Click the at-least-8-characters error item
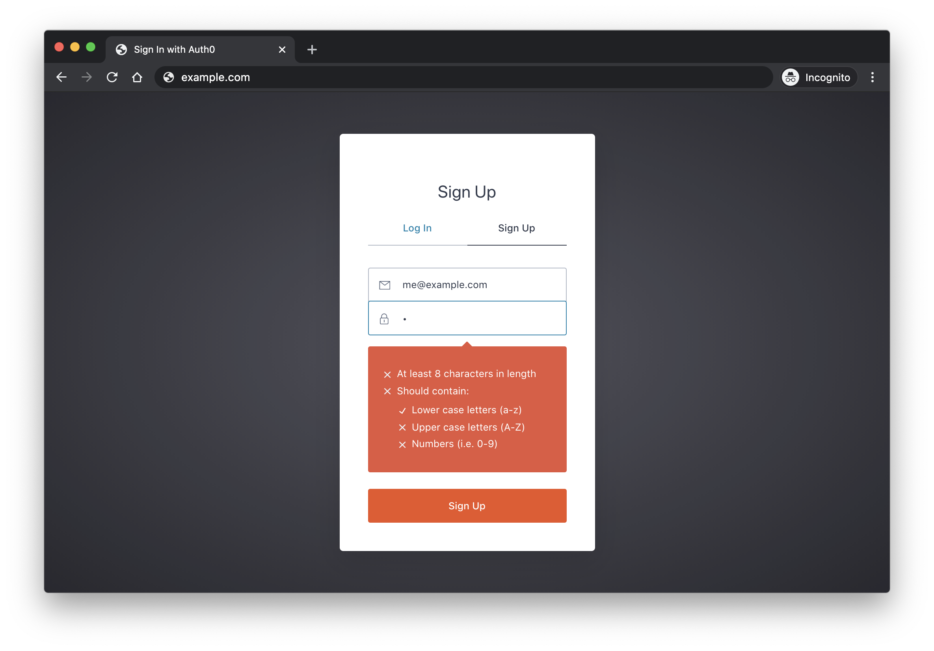This screenshot has width=934, height=651. (467, 374)
